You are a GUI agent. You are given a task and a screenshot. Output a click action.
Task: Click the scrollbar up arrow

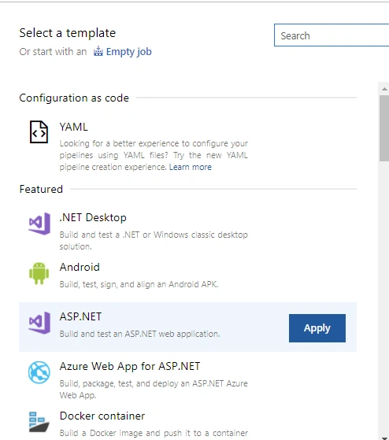pos(384,89)
